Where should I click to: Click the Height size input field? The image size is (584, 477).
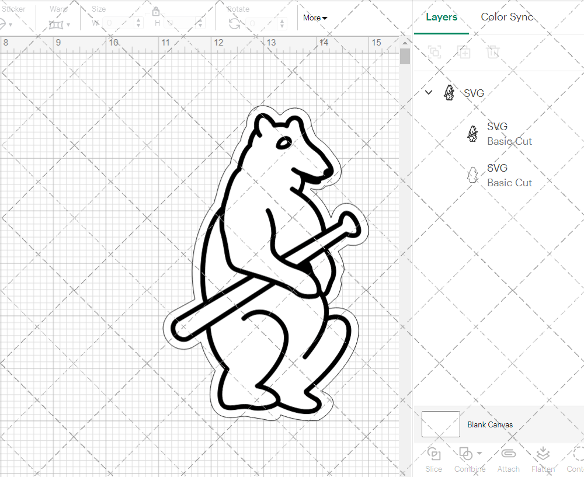point(180,23)
